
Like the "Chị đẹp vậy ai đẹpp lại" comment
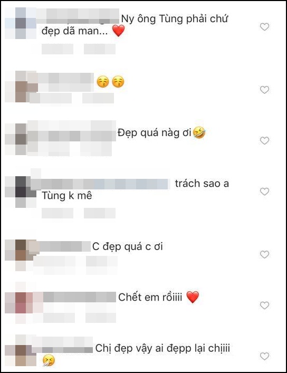(x=264, y=356)
